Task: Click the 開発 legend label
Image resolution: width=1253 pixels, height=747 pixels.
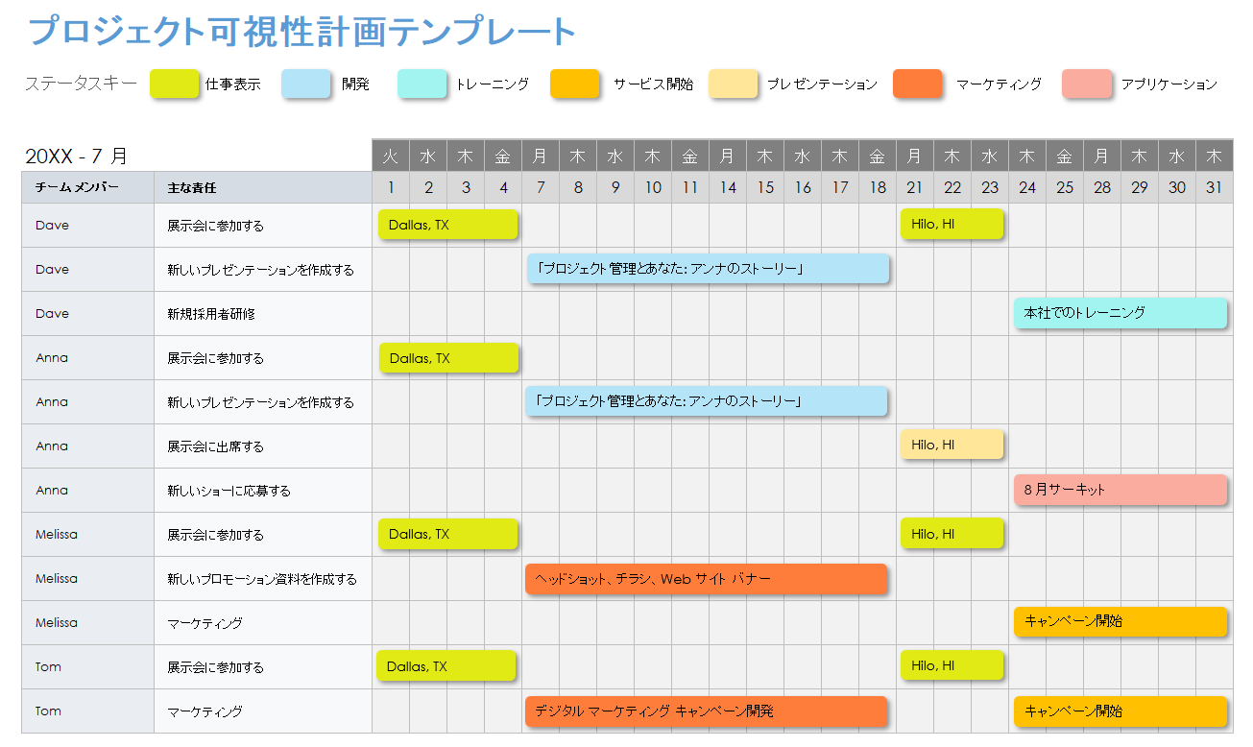Action: point(355,84)
